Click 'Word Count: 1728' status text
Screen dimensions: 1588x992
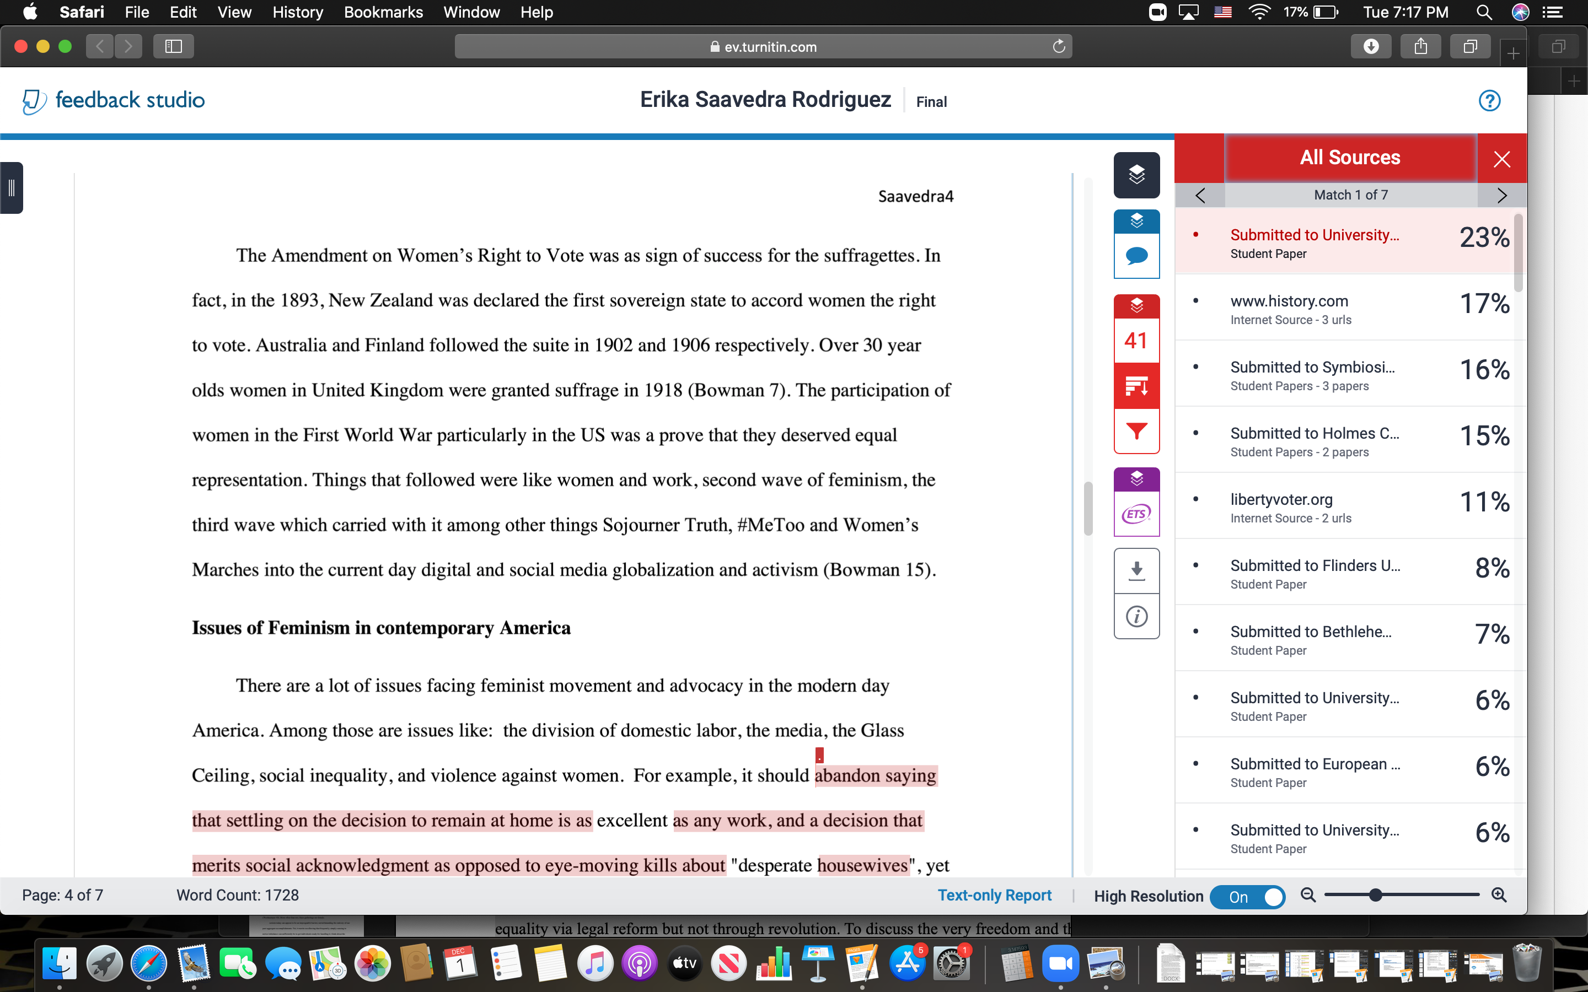click(x=238, y=896)
